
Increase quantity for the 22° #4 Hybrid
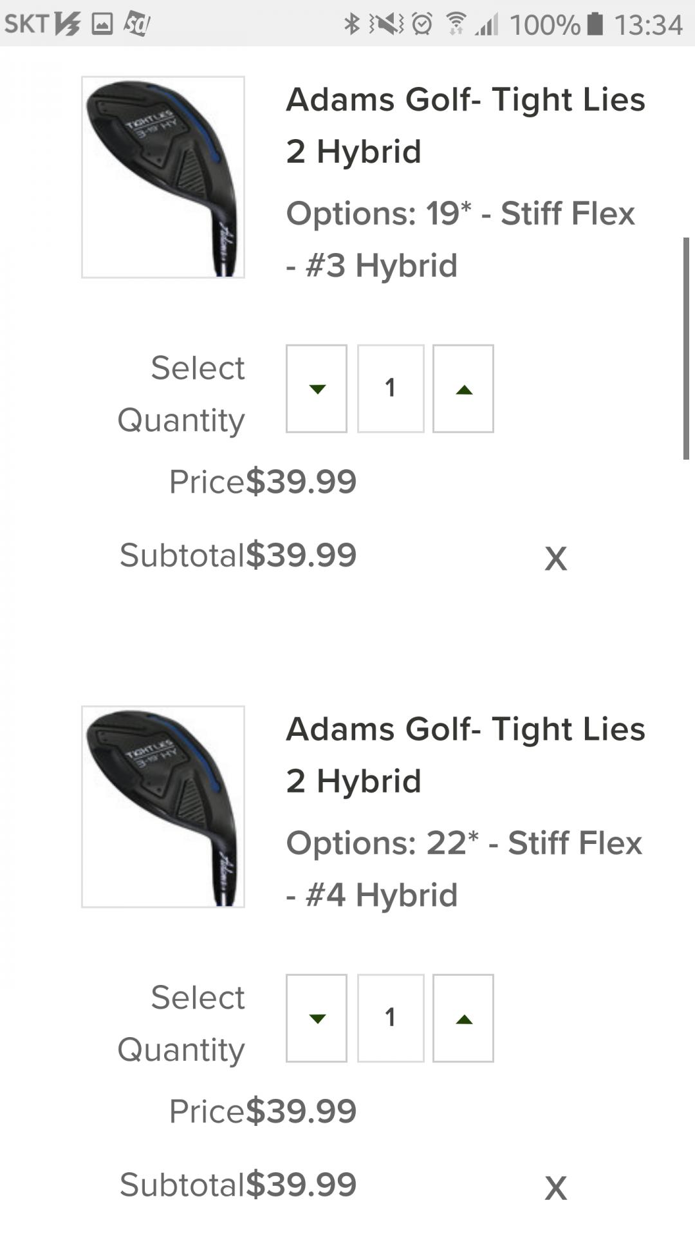tap(463, 1018)
